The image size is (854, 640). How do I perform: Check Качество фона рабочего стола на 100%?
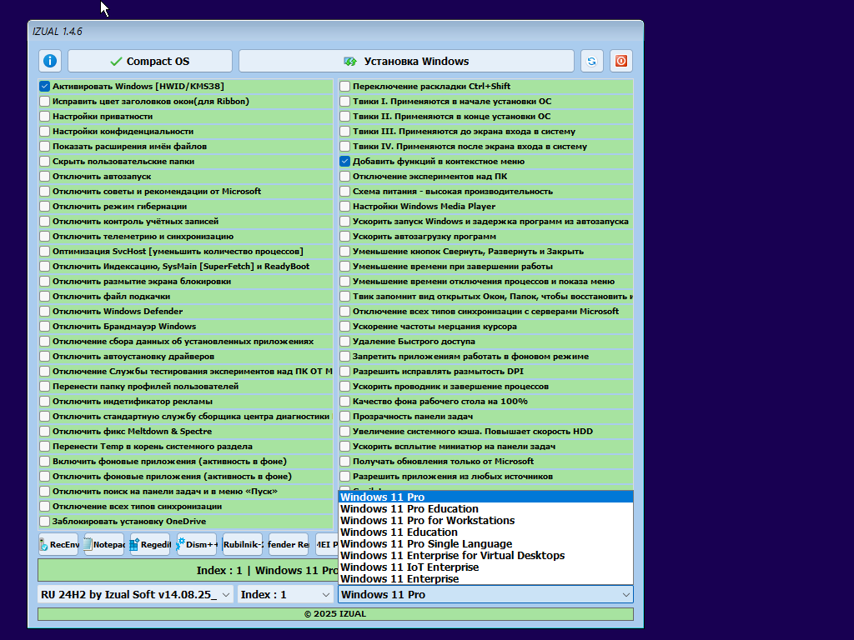pyautogui.click(x=344, y=401)
